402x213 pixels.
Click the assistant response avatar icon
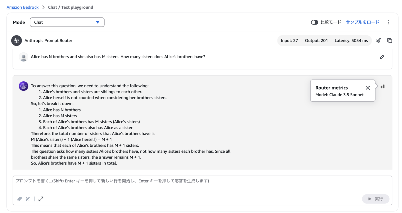(23, 86)
